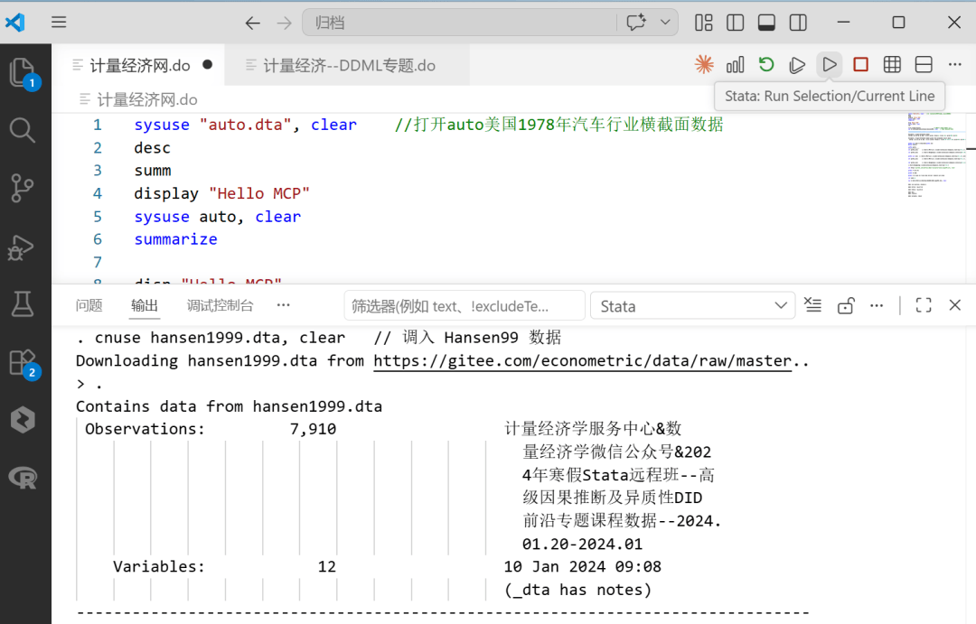Open the Stata output channel dropdown
The height and width of the screenshot is (624, 976).
point(693,306)
